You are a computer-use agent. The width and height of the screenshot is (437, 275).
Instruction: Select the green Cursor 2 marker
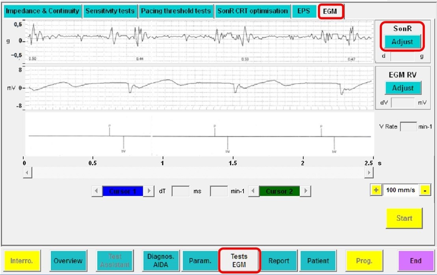[279, 192]
